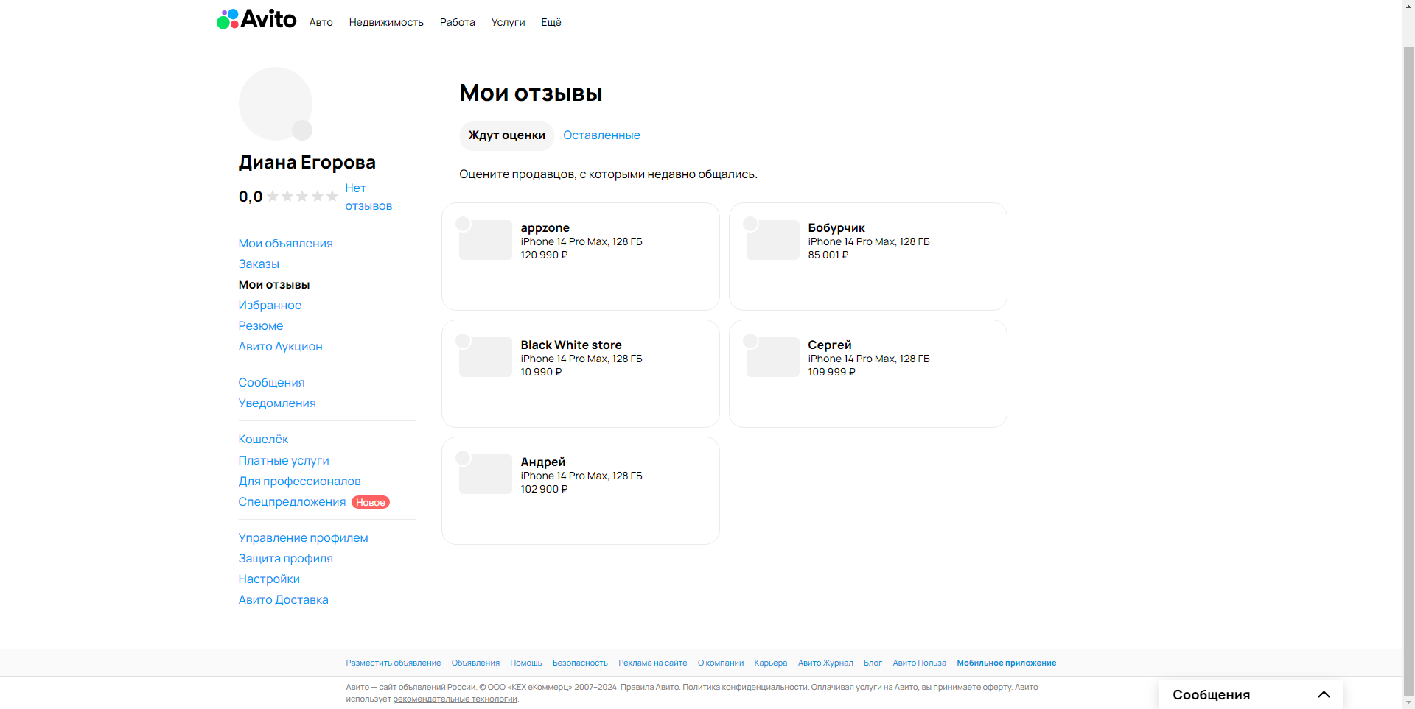Open the Услуги header menu
Screen dimensions: 1415x709
pos(508,22)
